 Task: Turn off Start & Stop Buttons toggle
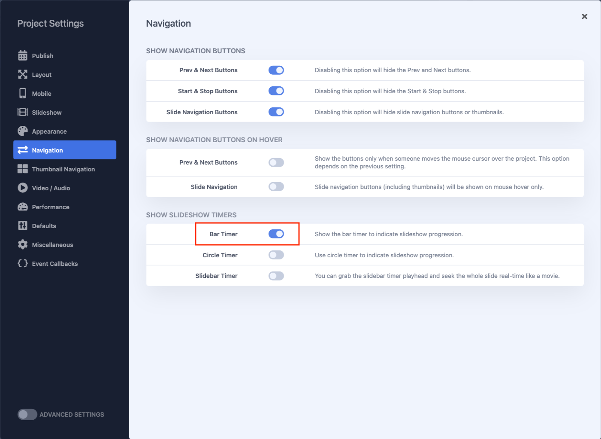[x=276, y=91]
